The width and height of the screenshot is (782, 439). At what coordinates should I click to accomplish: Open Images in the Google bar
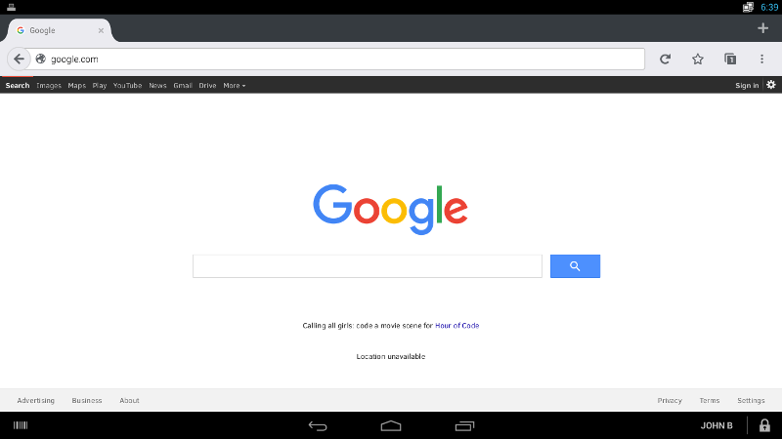pyautogui.click(x=49, y=86)
